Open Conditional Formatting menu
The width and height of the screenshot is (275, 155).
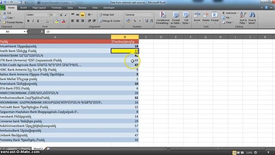[x=163, y=18]
